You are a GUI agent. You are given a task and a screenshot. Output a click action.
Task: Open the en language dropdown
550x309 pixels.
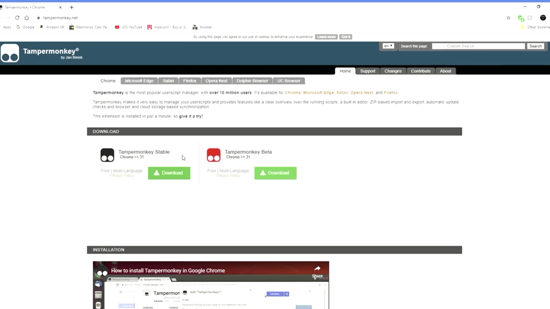click(388, 46)
